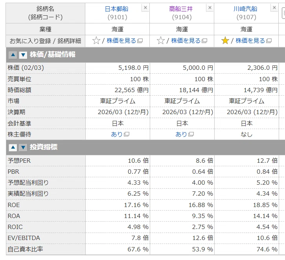Open the 川崎汽船 stock name link

click(x=245, y=9)
